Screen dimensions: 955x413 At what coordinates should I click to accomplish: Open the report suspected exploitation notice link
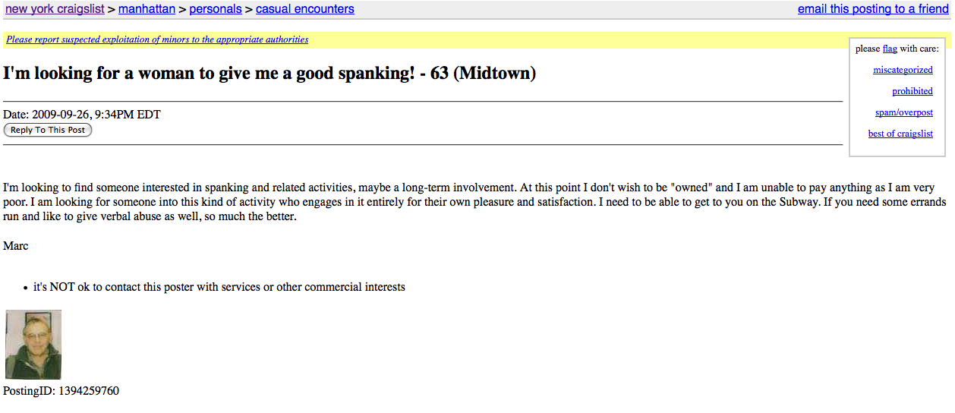pyautogui.click(x=157, y=39)
